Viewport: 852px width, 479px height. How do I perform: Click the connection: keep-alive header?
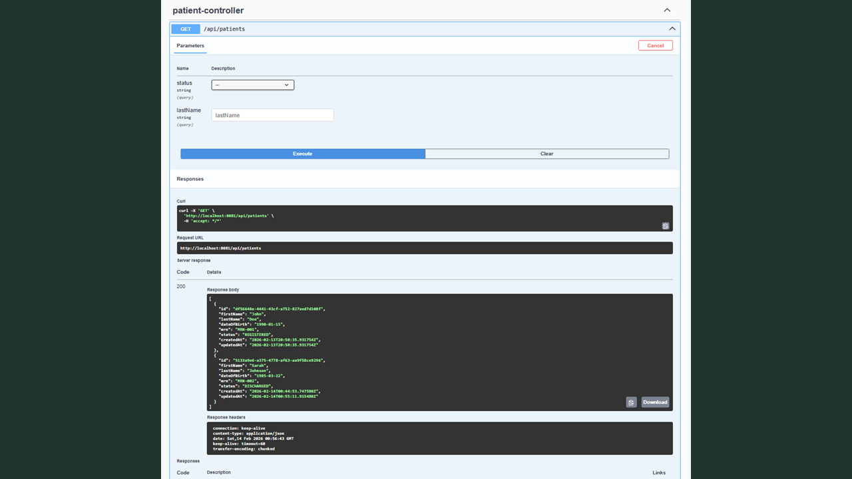(239, 428)
